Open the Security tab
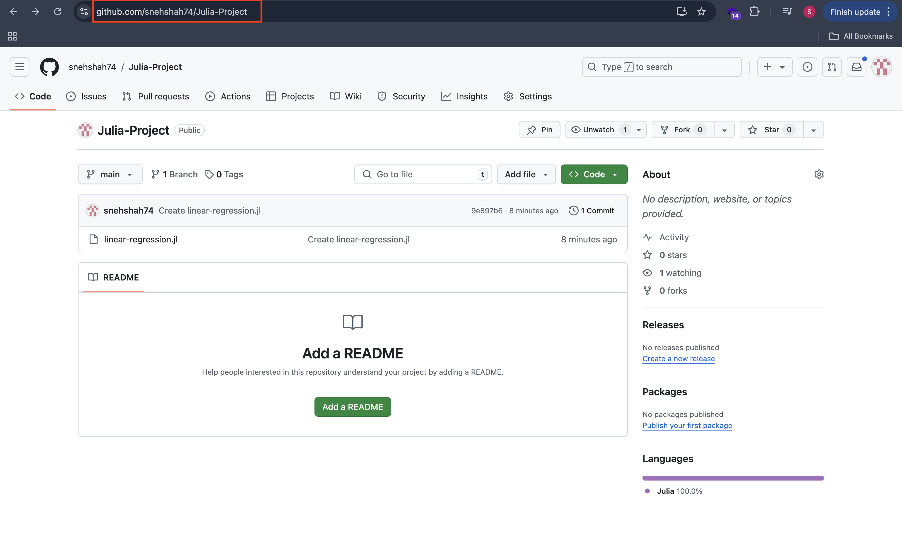902x537 pixels. pos(401,96)
